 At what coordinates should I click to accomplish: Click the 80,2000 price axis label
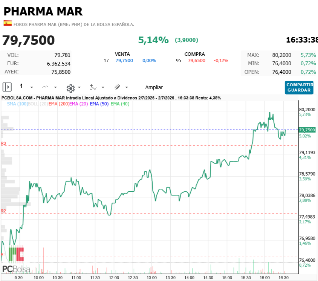coord(307,110)
